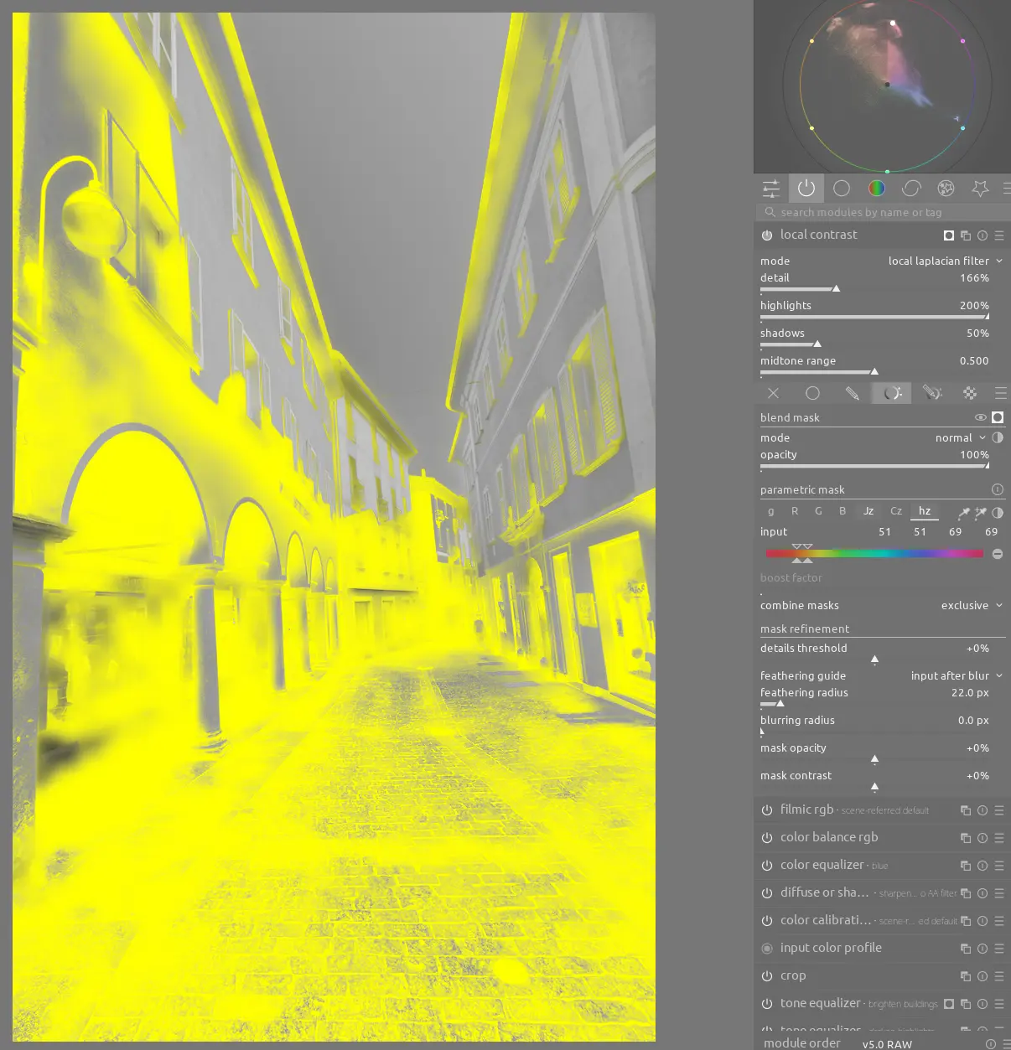The height and width of the screenshot is (1050, 1011).
Task: Select the drawn mask pencil icon
Action: tap(853, 392)
